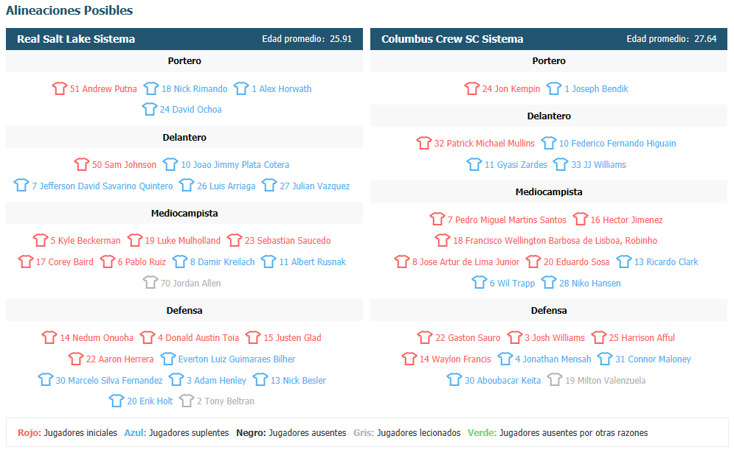Click red jersey icon beside Patrick Michael Mullins
The width and height of the screenshot is (734, 450).
point(423,143)
